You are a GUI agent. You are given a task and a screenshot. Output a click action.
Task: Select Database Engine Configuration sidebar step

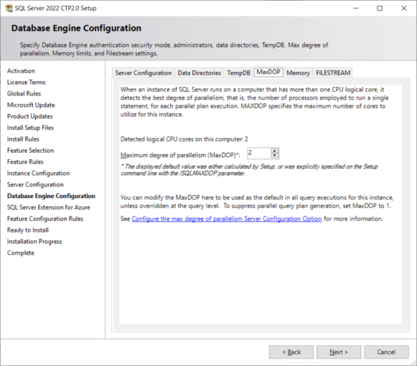[51, 196]
